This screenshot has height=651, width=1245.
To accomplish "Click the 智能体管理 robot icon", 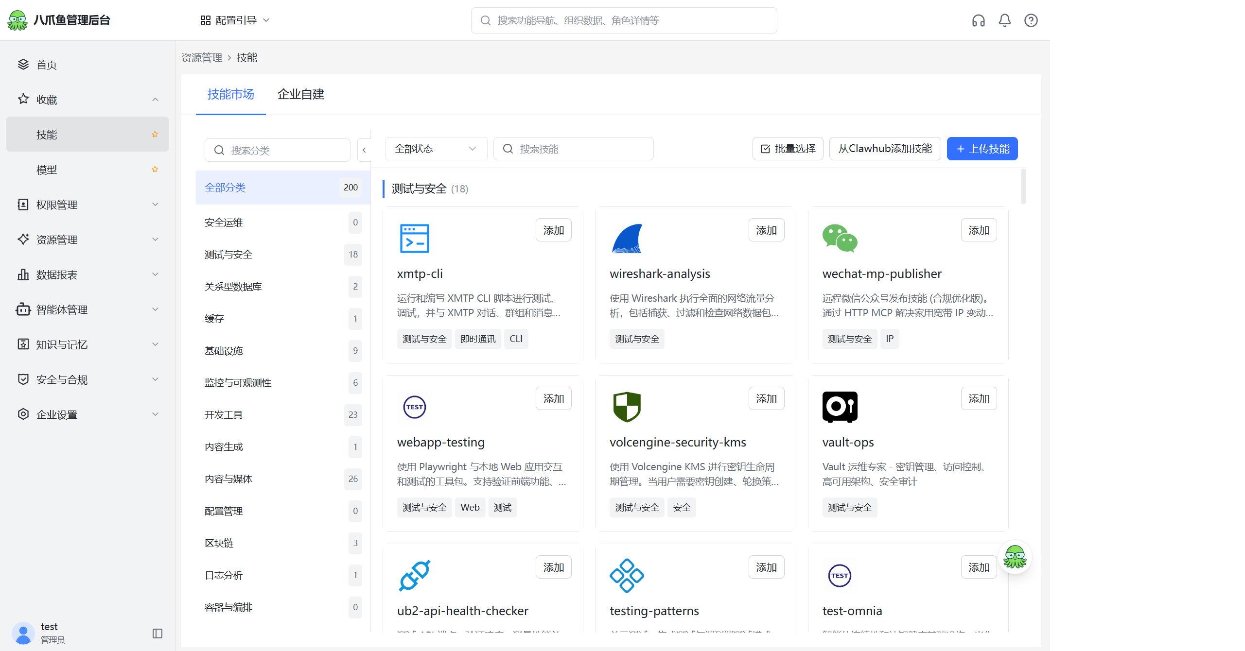I will 23,309.
